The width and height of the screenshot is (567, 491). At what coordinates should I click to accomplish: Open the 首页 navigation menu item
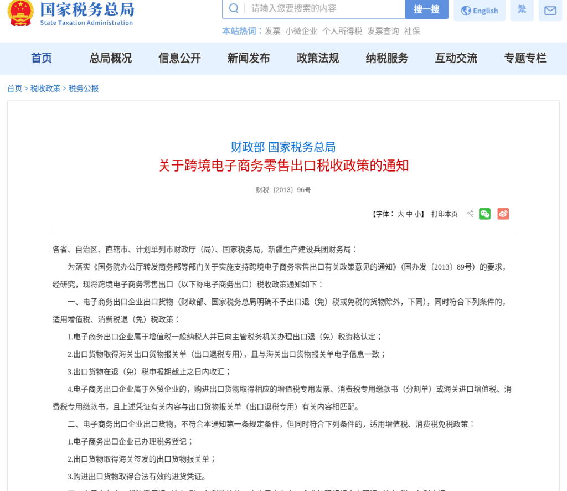42,58
